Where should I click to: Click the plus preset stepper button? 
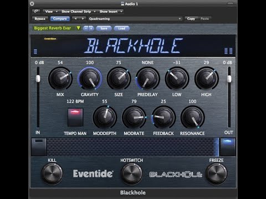(91, 28)
